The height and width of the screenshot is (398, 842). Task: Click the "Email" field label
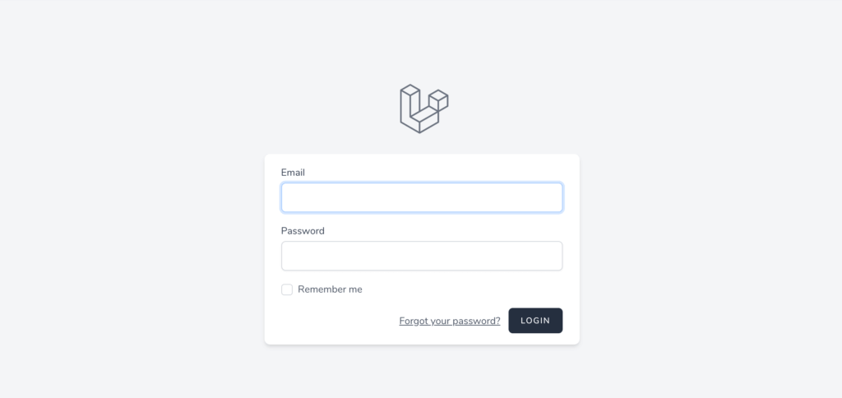pos(293,173)
